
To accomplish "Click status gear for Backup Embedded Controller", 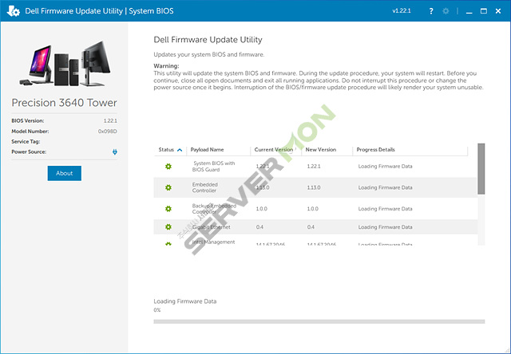I will coord(168,209).
